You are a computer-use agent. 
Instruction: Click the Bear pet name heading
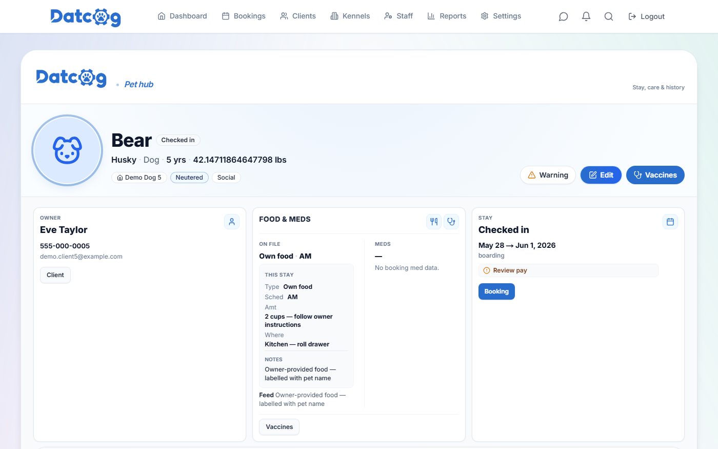(131, 140)
